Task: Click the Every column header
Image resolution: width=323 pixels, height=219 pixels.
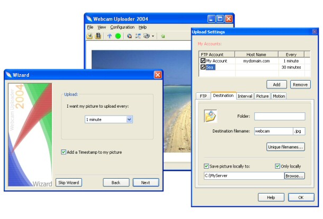Action: [291, 55]
